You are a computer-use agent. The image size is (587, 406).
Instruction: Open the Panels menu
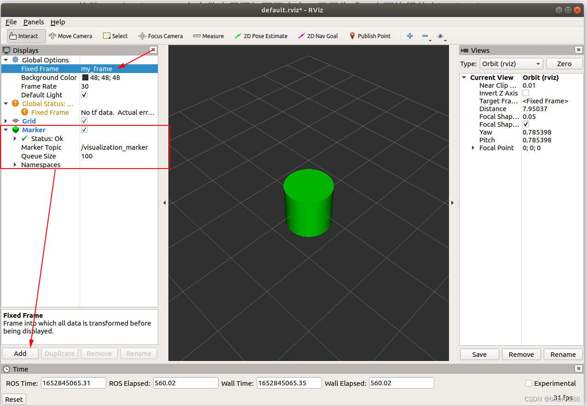34,22
